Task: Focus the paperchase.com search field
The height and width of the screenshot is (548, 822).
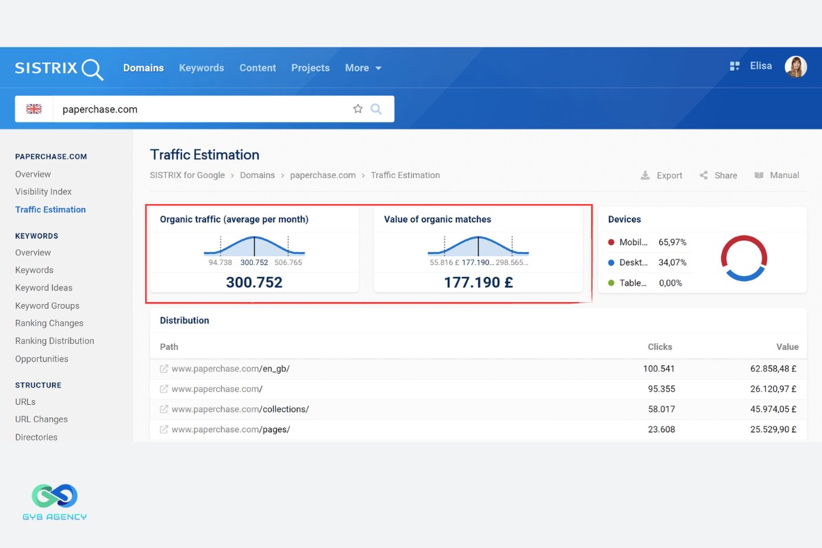Action: pyautogui.click(x=204, y=109)
